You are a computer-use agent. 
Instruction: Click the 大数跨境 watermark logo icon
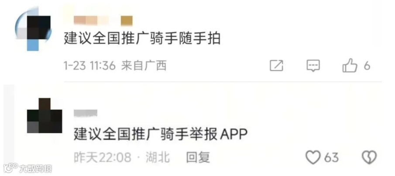click(10, 168)
